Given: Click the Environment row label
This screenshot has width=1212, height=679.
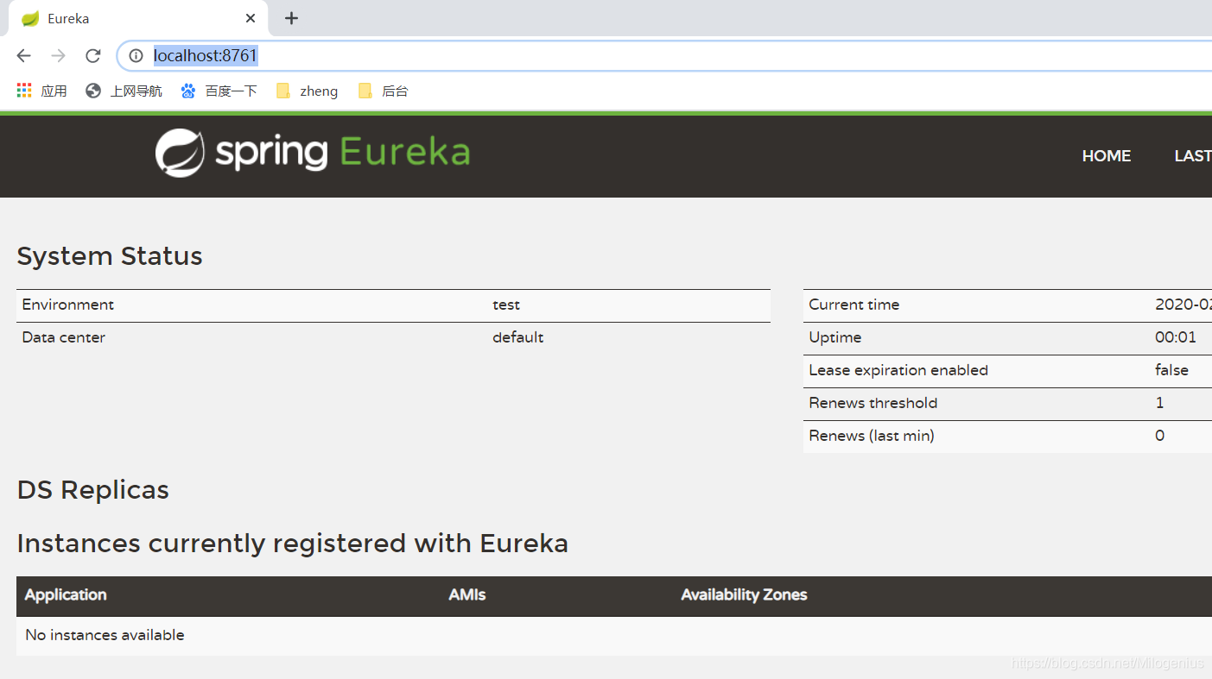Looking at the screenshot, I should coord(68,305).
